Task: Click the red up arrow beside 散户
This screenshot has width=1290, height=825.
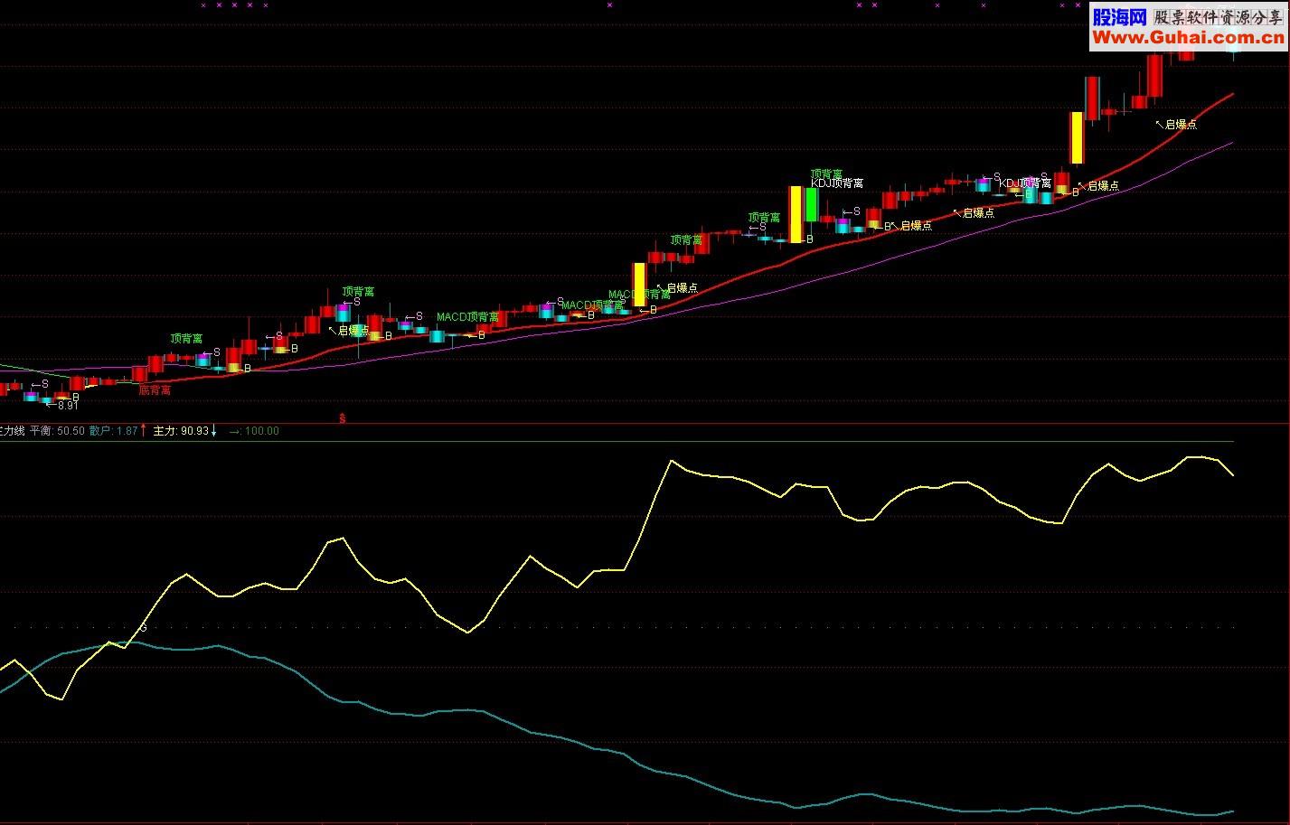Action: click(x=143, y=431)
